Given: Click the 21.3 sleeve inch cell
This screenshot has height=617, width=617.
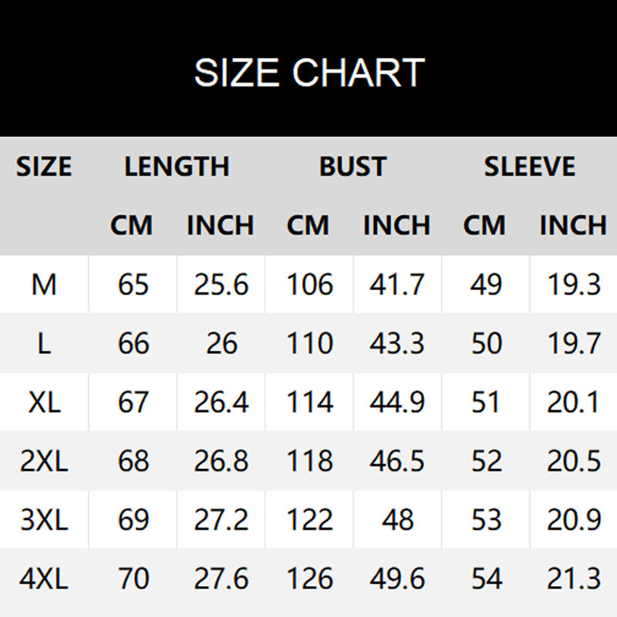Looking at the screenshot, I should [x=573, y=578].
